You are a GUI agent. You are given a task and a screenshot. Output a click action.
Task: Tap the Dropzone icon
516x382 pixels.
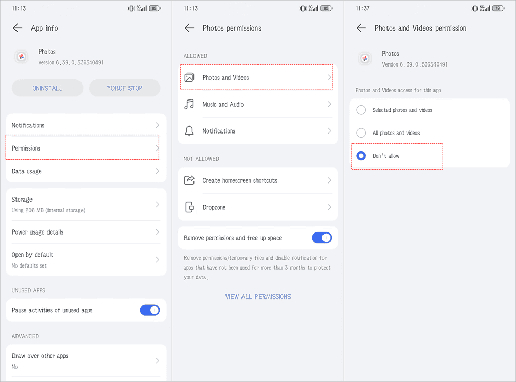189,207
